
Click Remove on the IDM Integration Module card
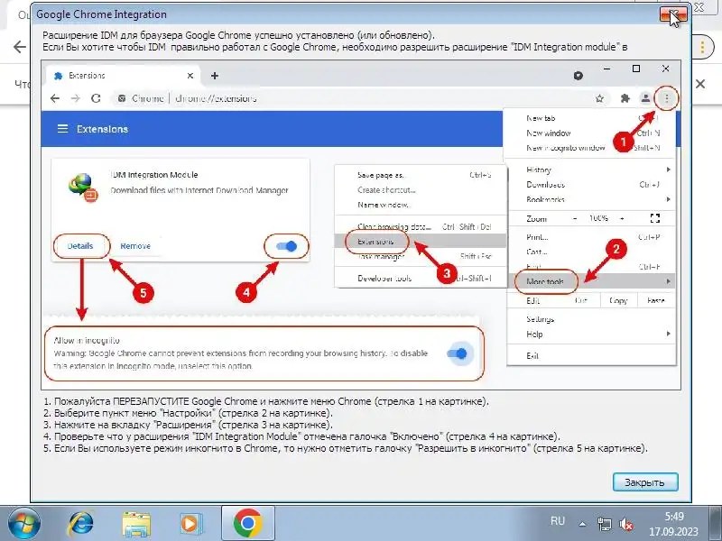(x=135, y=246)
